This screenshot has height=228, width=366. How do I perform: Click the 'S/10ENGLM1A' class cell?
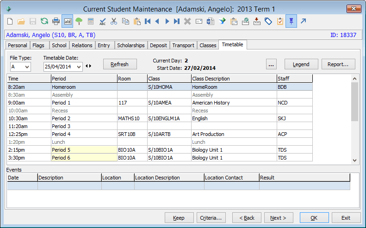click(169, 118)
